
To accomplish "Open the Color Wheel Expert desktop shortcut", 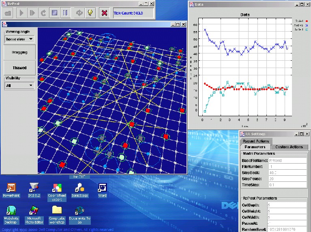I will click(x=57, y=192).
